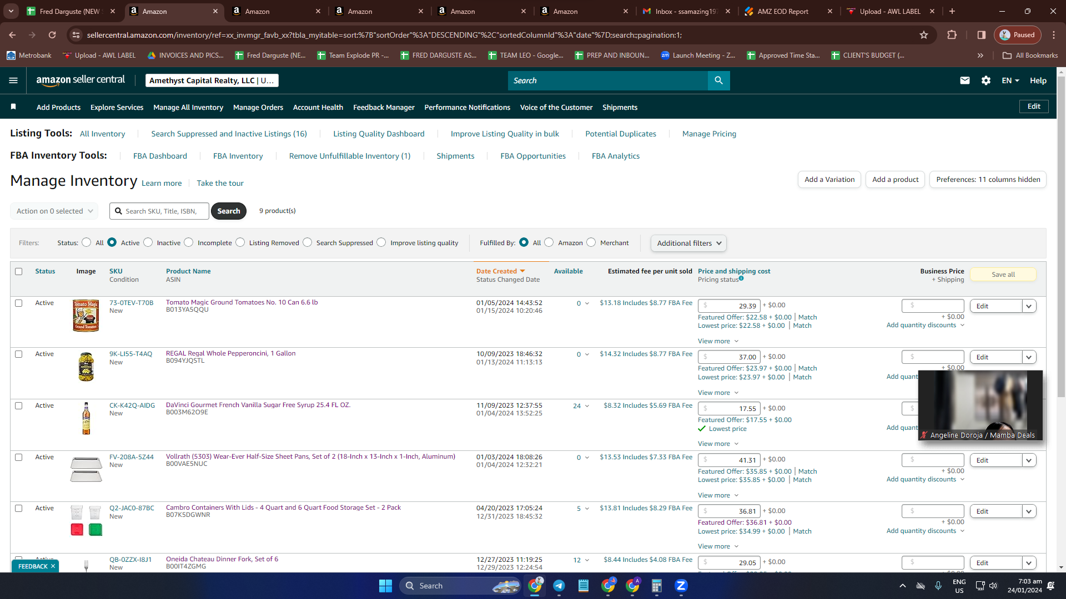Click the Save all button
Viewport: 1066px width, 599px height.
click(x=1003, y=275)
